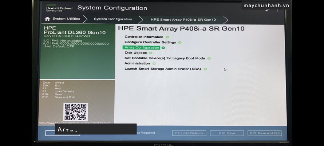Click the F12: Save and Exit bottom button
Image resolution: width=324 pixels, height=146 pixels.
coord(265,133)
